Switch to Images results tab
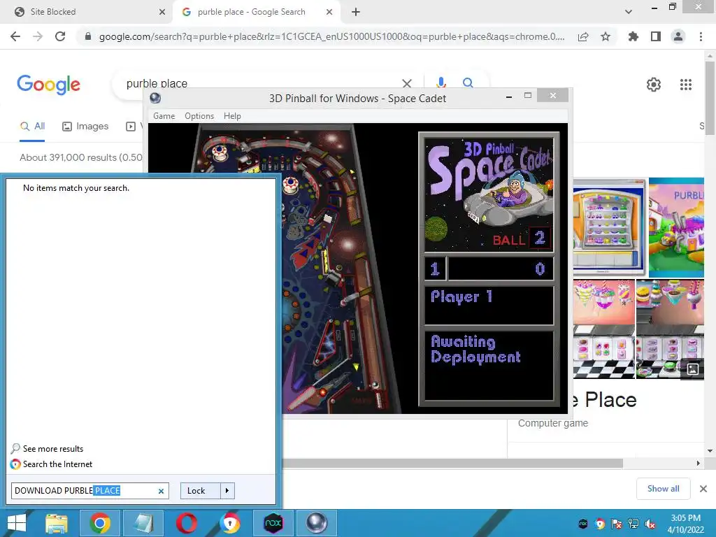 click(x=85, y=127)
